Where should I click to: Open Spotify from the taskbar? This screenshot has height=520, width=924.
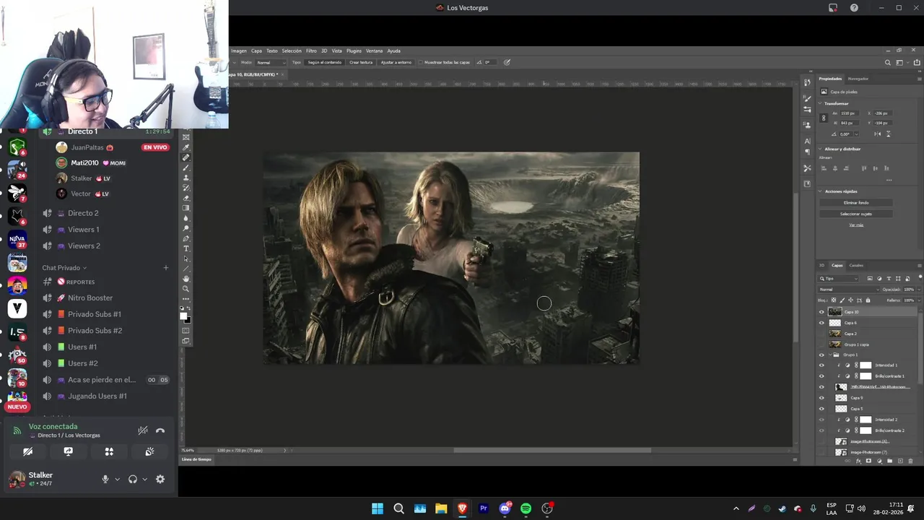(526, 508)
